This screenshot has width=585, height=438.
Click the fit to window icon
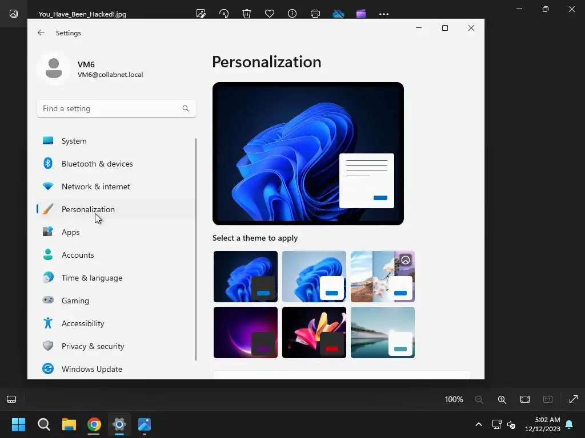pyautogui.click(x=525, y=399)
